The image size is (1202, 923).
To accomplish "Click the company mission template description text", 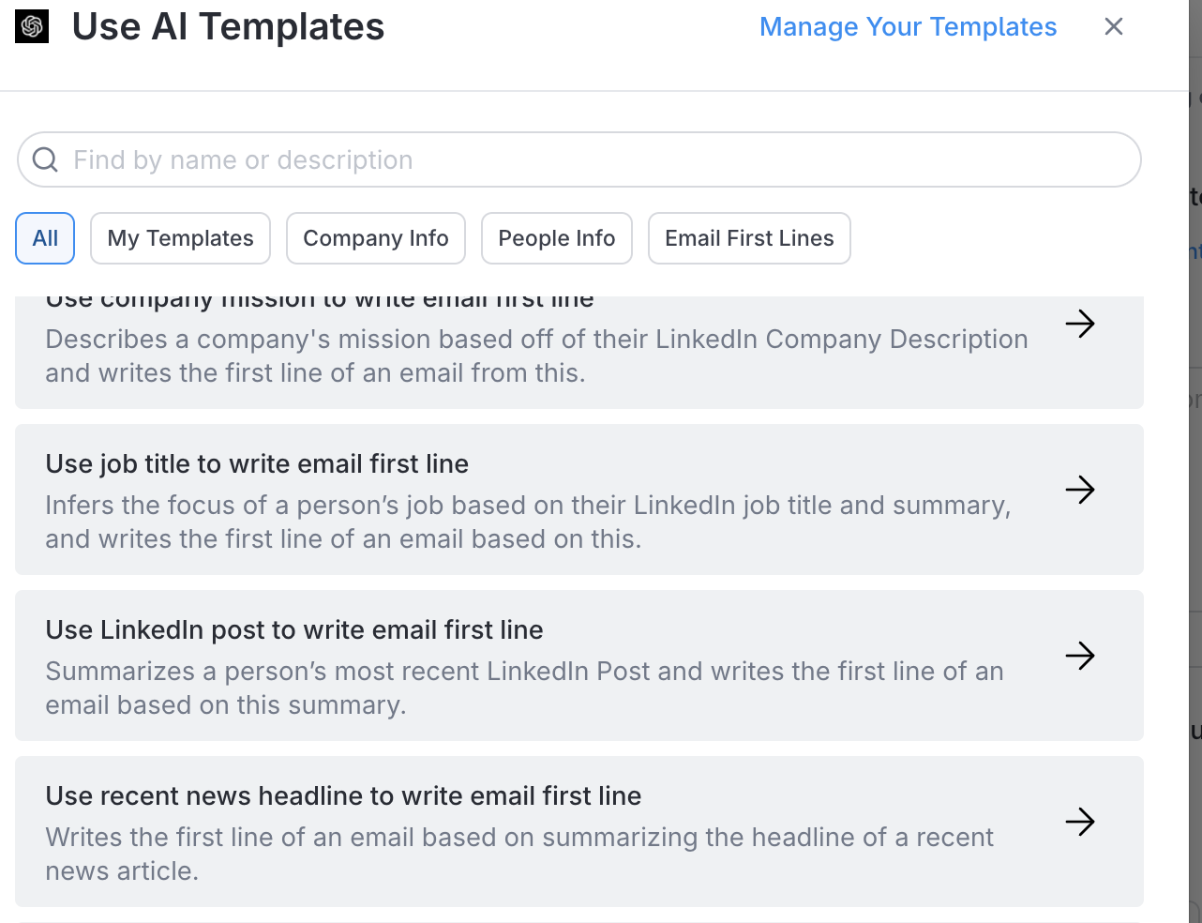I will pos(536,356).
